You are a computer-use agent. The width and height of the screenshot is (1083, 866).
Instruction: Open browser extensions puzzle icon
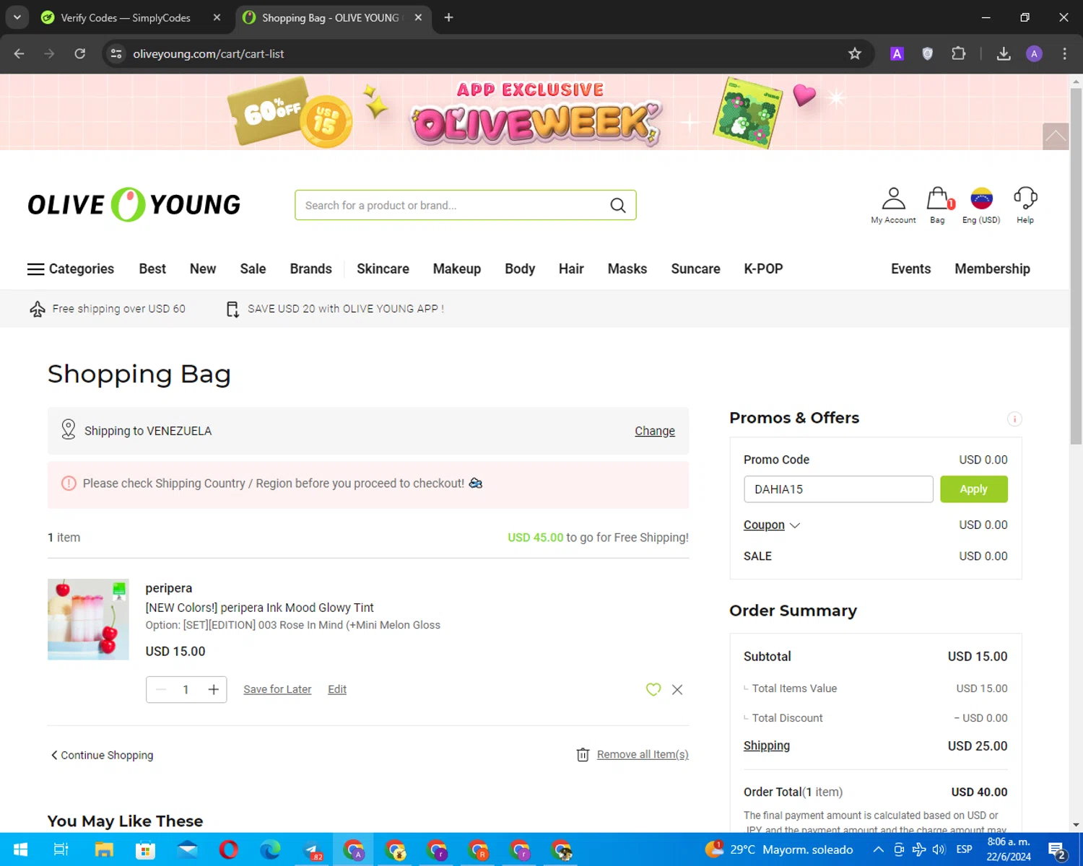[x=959, y=53]
